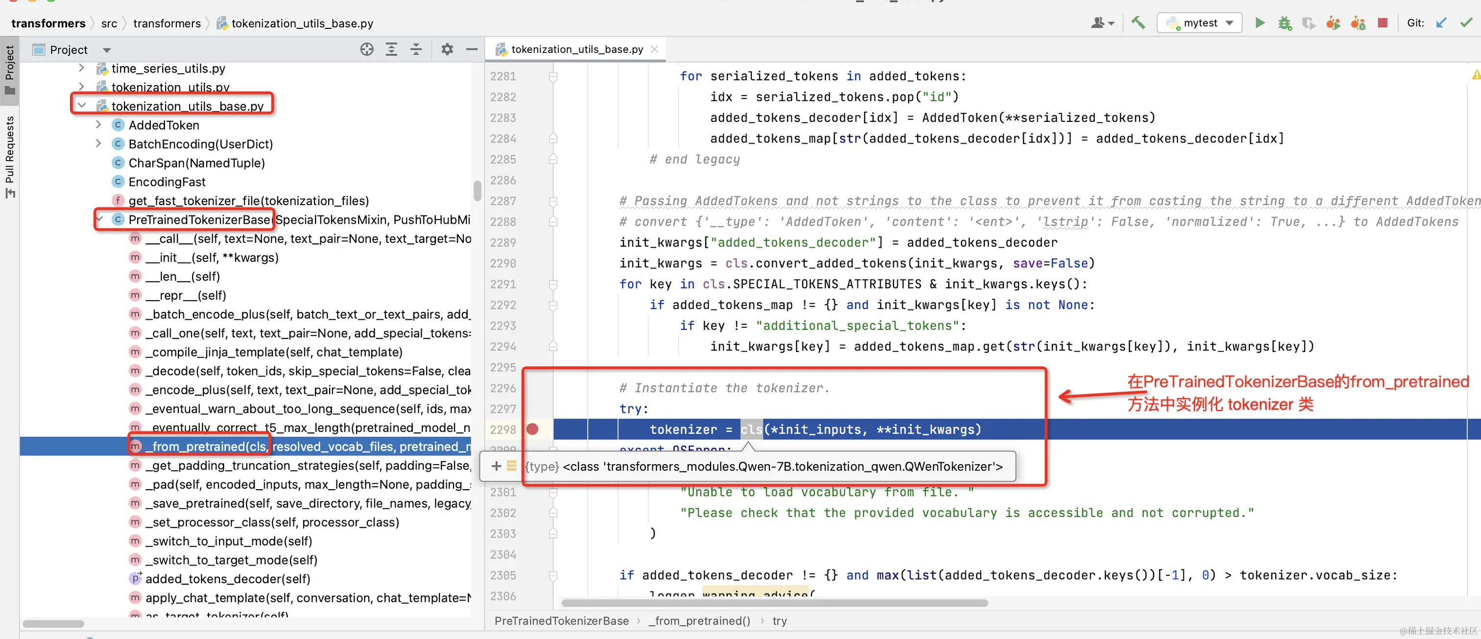Click the transformers breadcrumb in navigation bar
The width and height of the screenshot is (1481, 639).
pos(48,23)
